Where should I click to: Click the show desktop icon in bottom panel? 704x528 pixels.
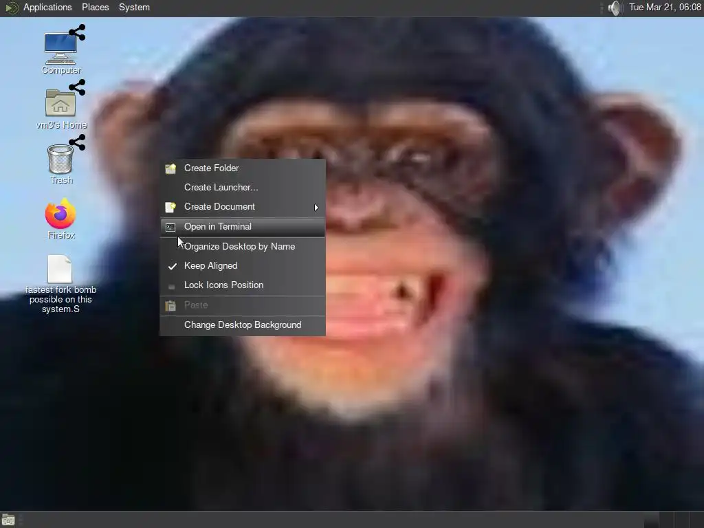(8, 520)
